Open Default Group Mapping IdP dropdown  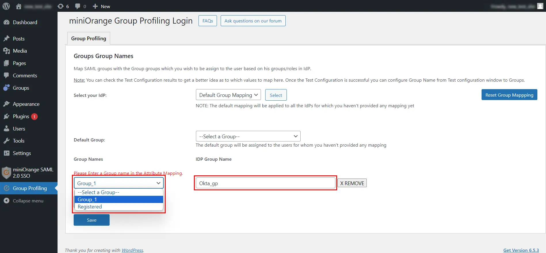pos(228,95)
